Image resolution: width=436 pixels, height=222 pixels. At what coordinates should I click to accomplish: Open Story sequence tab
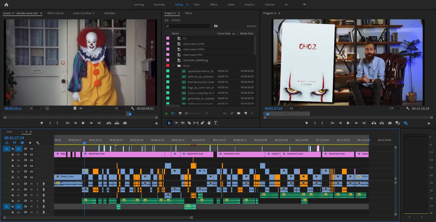tap(10, 132)
